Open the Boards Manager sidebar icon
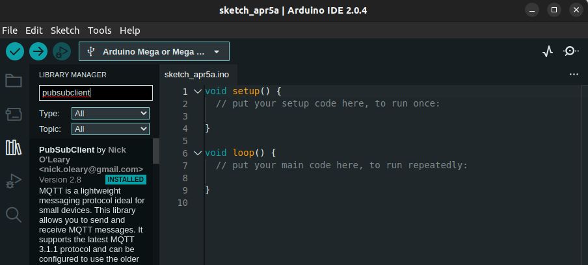This screenshot has height=265, width=588. [x=14, y=114]
